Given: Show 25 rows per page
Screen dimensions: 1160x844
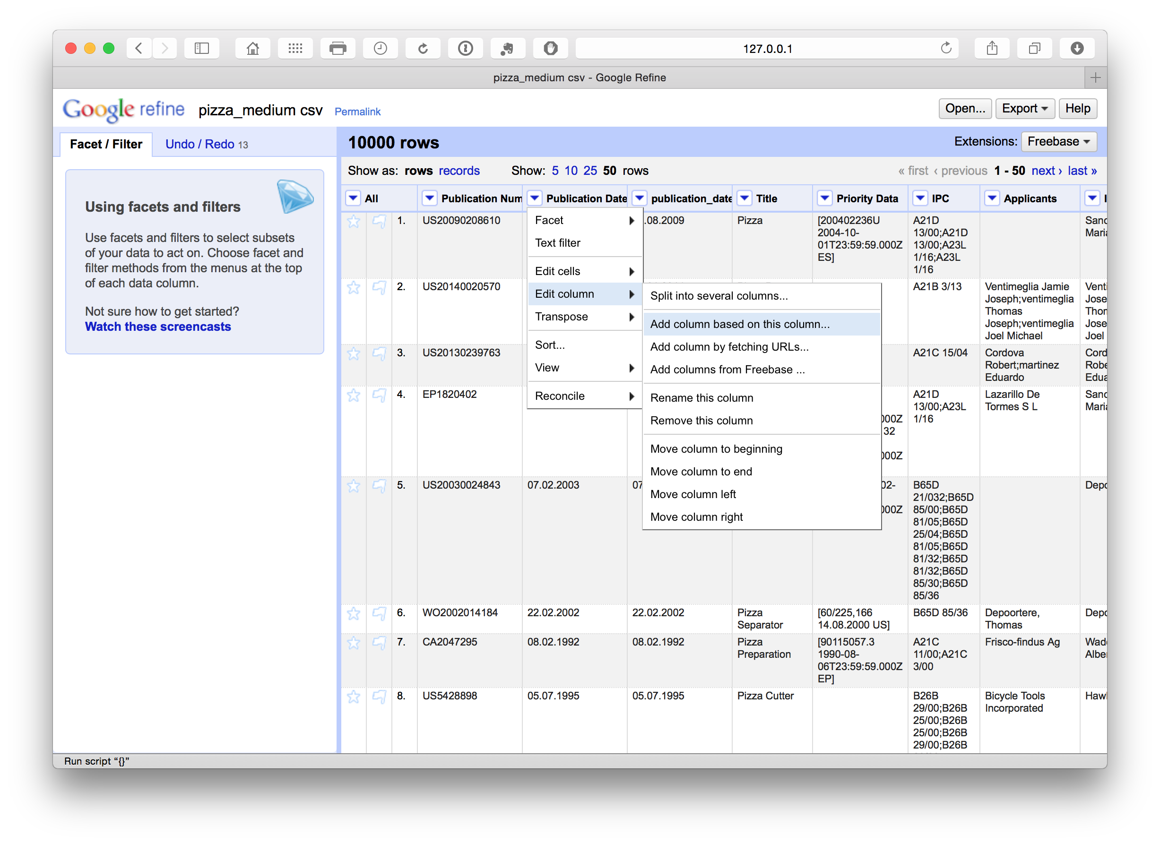Looking at the screenshot, I should 590,171.
